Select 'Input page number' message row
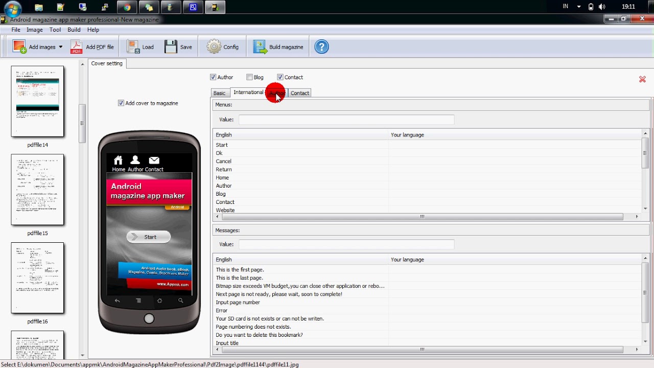Viewport: 654px width, 368px height. click(428, 302)
